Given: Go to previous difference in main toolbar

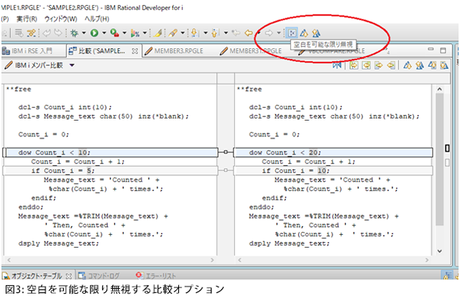Looking at the screenshot, I should [316, 33].
